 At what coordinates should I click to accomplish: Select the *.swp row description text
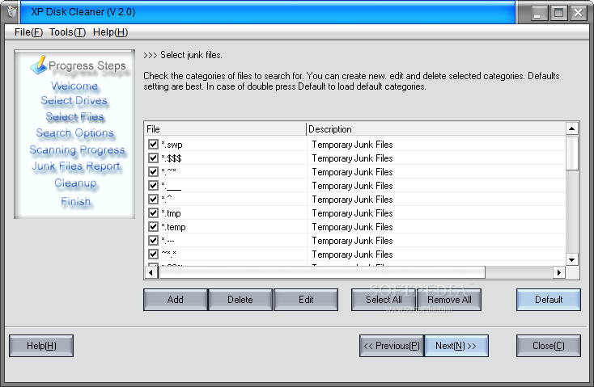[352, 145]
